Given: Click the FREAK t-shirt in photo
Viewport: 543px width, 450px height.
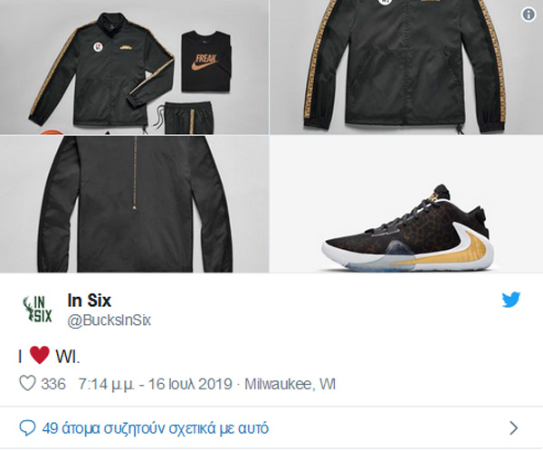Looking at the screenshot, I should 206,62.
